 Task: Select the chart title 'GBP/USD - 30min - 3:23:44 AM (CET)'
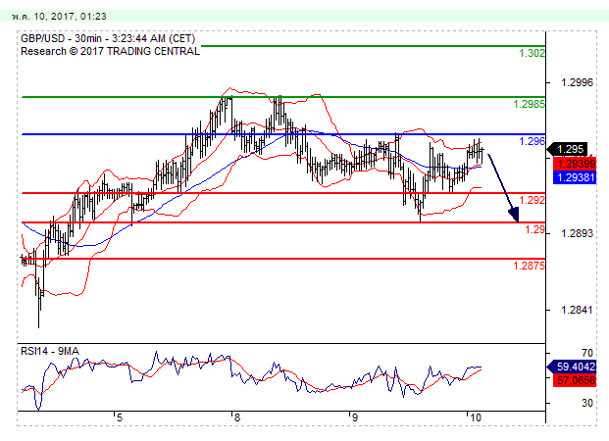(x=108, y=38)
